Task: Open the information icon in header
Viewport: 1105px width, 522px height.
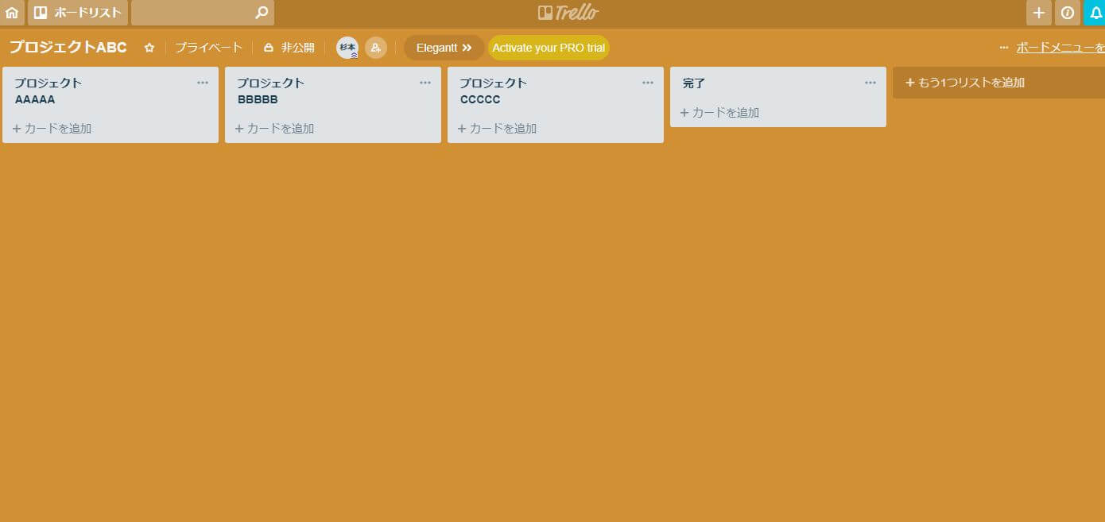Action: coord(1067,13)
